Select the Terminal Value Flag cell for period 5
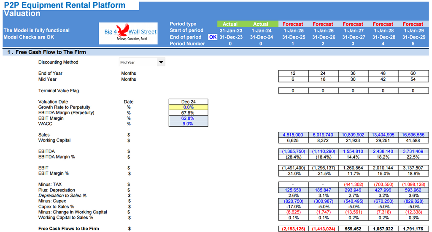This screenshot has width=432, height=232. pyautogui.click(x=413, y=90)
